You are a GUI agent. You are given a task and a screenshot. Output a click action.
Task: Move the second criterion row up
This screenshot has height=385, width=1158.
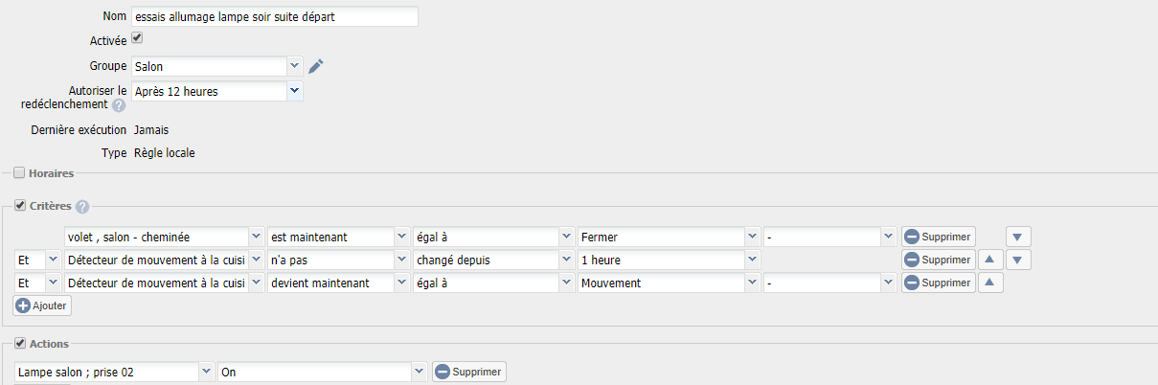pos(990,260)
